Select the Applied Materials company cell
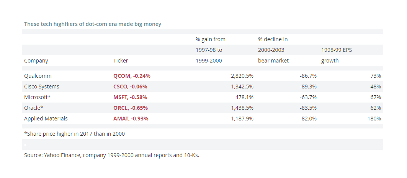This screenshot has height=178, width=407. click(x=46, y=119)
